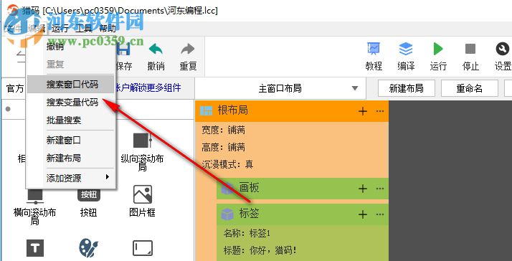Select the 画板 tree node
This screenshot has width=512, height=261.
[x=303, y=189]
